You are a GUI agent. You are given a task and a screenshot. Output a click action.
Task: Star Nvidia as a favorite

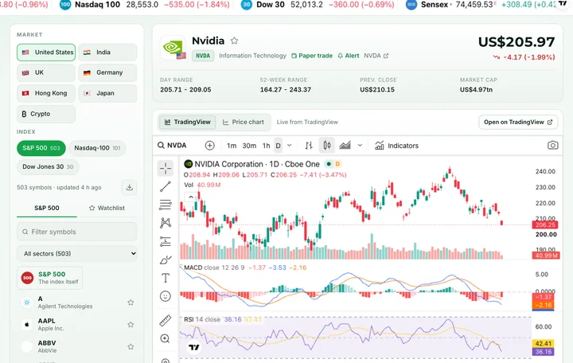point(234,41)
